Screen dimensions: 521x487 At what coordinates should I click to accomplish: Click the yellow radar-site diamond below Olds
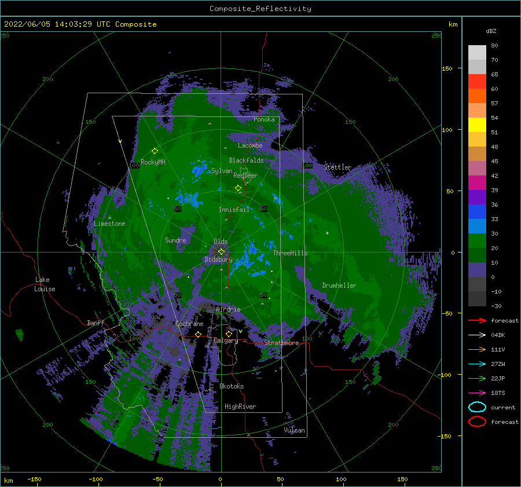221,252
